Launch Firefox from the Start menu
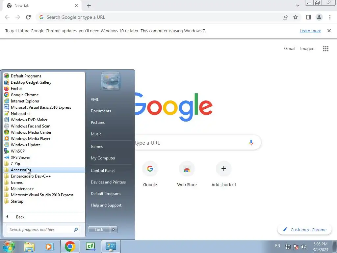This screenshot has height=253, width=337. tap(44, 88)
